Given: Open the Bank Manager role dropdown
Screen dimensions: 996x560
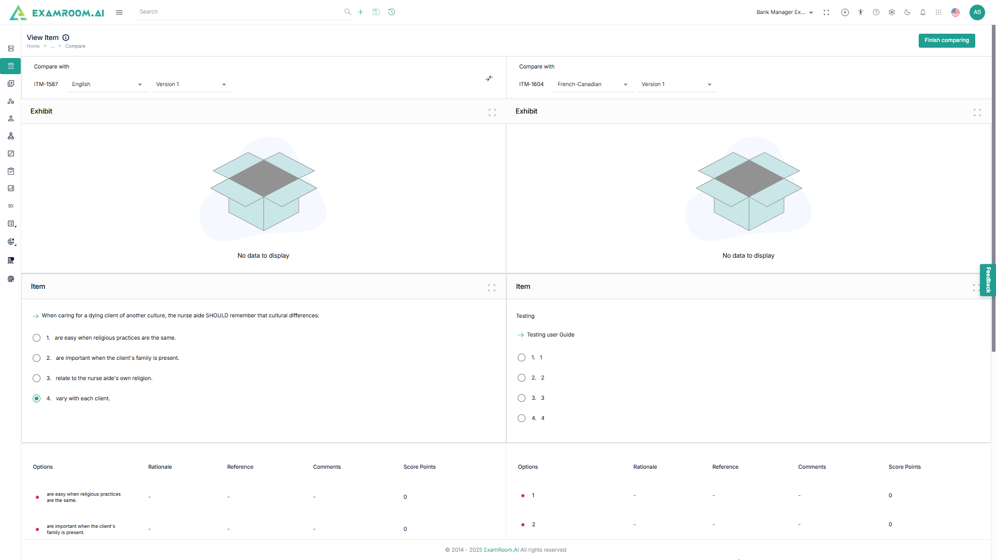Looking at the screenshot, I should coord(784,12).
